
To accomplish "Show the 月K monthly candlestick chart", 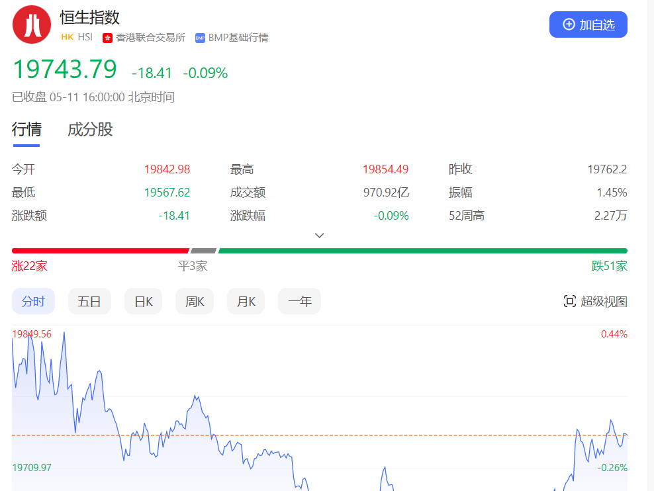I will click(x=246, y=302).
